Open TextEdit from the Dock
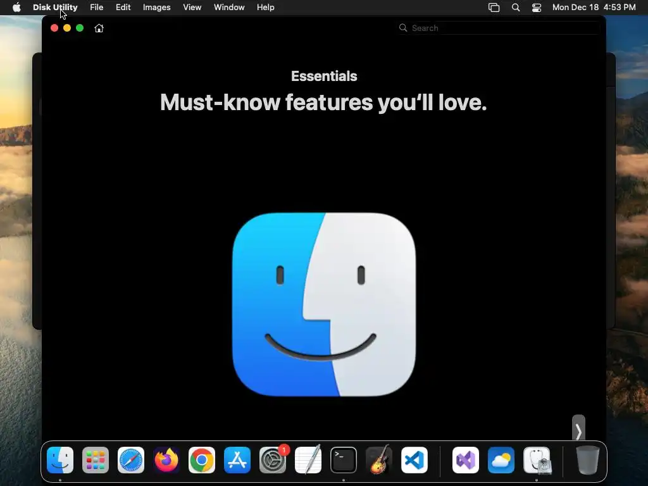 (308, 460)
